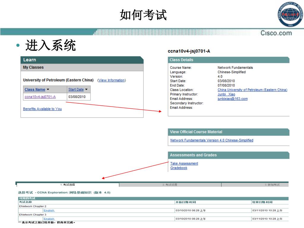Open Benefits Available to You link
The width and height of the screenshot is (304, 228).
click(x=42, y=109)
